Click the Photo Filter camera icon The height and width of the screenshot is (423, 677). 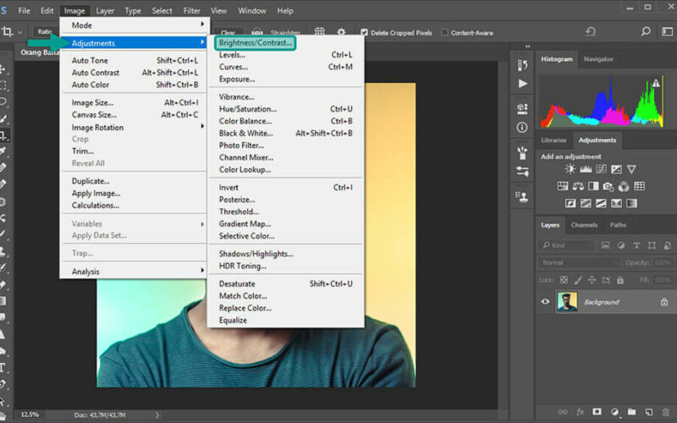point(608,186)
